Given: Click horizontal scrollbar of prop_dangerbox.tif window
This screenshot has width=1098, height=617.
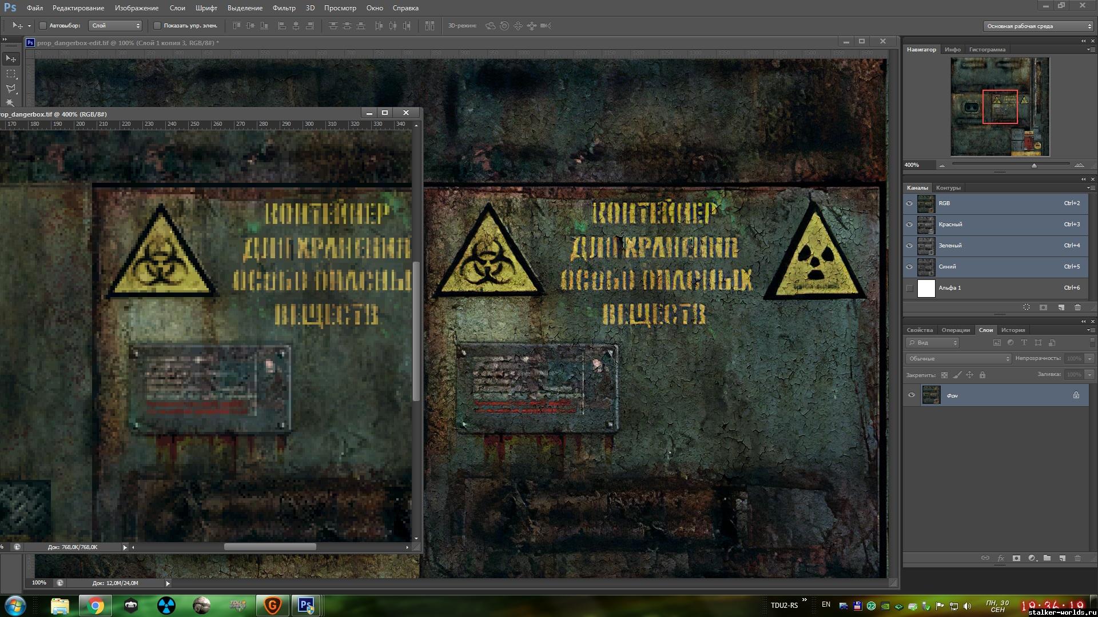Looking at the screenshot, I should click(x=270, y=547).
